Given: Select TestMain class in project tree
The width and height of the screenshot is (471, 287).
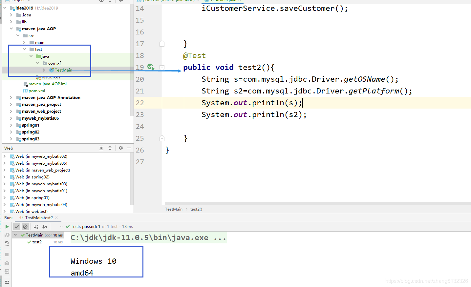Looking at the screenshot, I should tap(63, 70).
